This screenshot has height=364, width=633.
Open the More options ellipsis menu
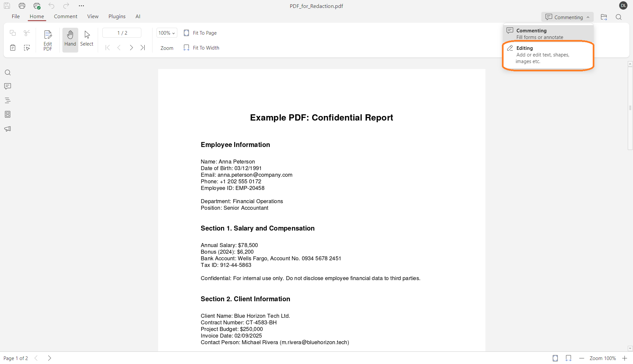(x=82, y=5)
